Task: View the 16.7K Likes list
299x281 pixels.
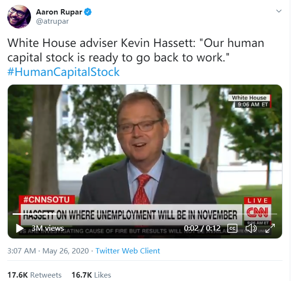Action: (x=91, y=275)
